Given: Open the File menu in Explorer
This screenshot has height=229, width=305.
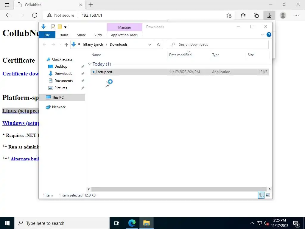Looking at the screenshot, I should tap(47, 35).
